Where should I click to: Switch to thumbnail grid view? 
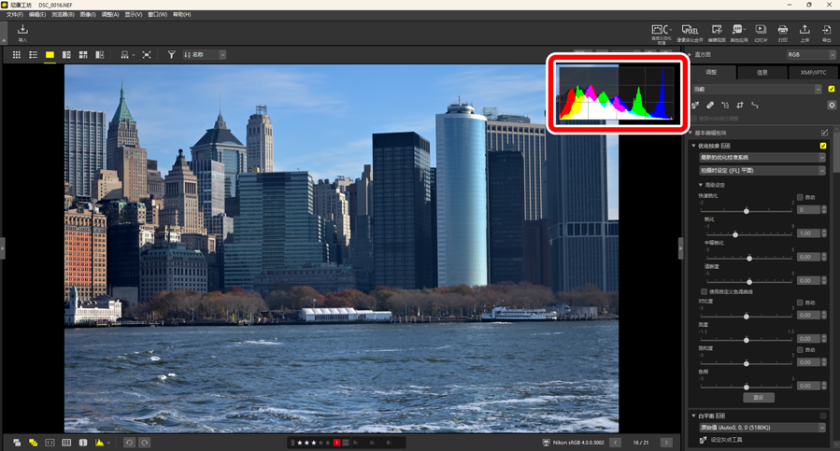16,55
